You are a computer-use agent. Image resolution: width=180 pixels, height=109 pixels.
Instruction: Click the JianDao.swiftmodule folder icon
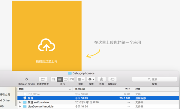pos(25,106)
